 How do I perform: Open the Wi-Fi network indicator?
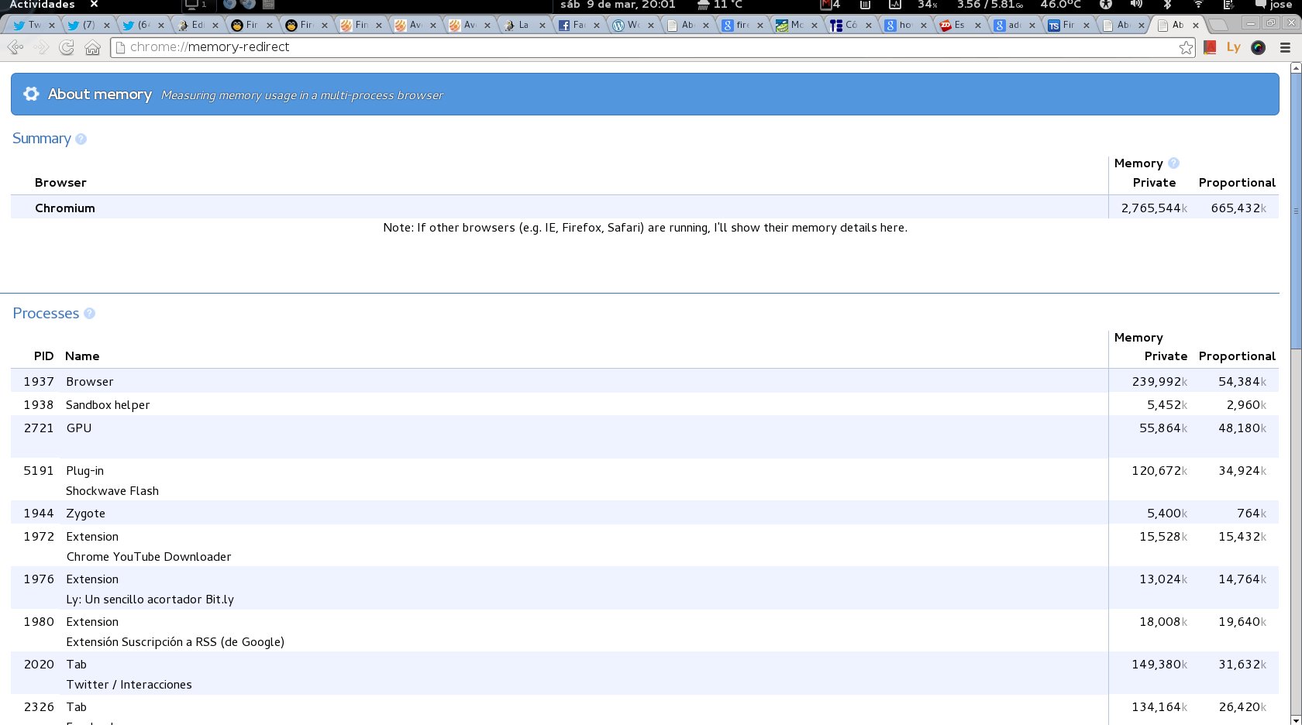(x=1198, y=4)
